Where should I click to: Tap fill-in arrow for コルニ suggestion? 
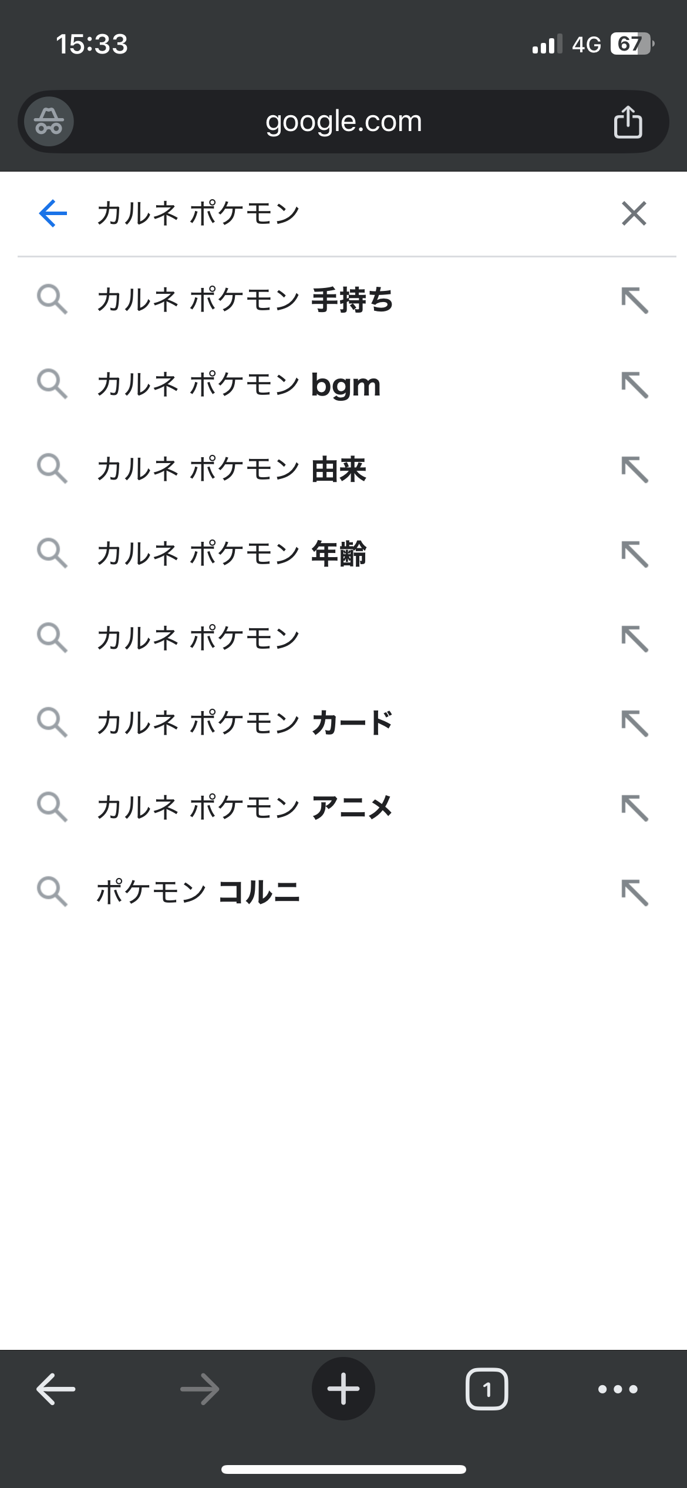[x=635, y=892]
